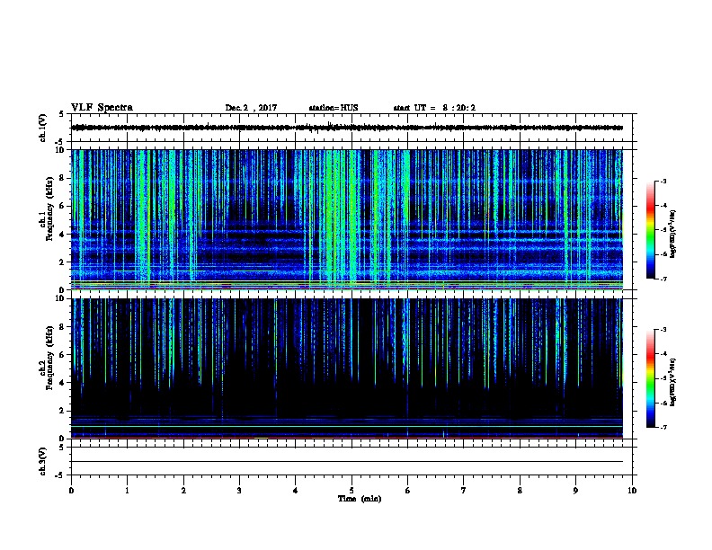This screenshot has height=550, width=712.
Task: Click time axis tick label "5"
Action: click(x=352, y=491)
